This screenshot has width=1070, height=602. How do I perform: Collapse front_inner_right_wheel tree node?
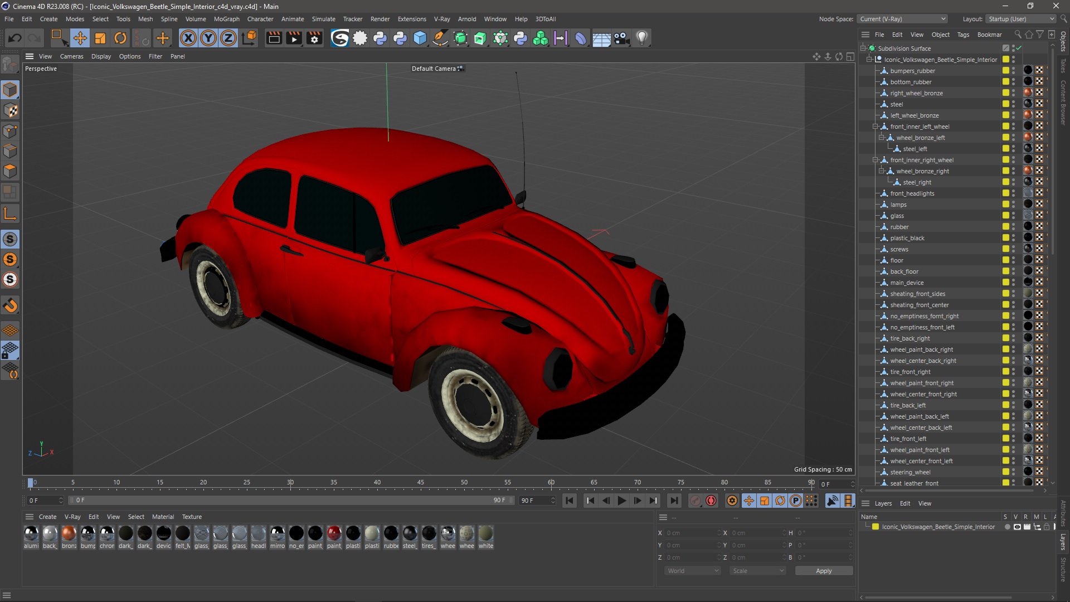[x=875, y=160]
